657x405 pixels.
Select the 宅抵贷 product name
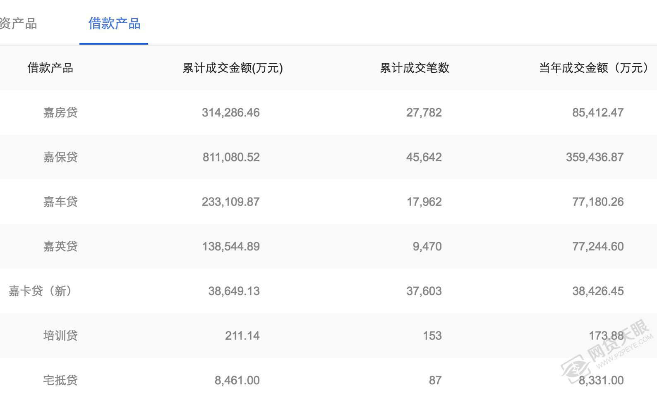coord(60,380)
